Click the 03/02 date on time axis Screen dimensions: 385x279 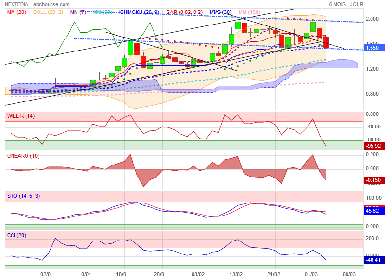tap(198, 274)
